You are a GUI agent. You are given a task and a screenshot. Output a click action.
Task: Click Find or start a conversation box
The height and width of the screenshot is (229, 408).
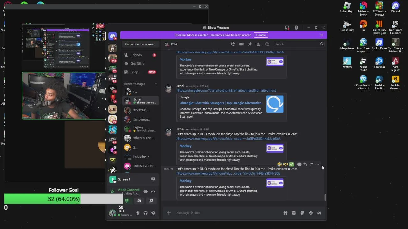(140, 44)
